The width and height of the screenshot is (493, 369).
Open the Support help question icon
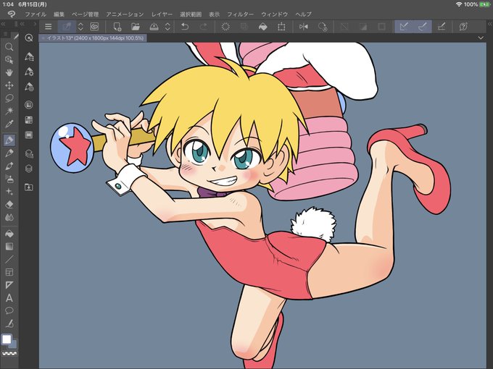coord(463,27)
